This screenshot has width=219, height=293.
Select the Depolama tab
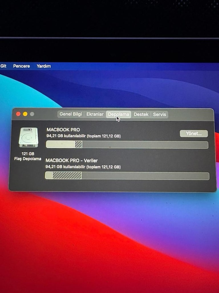(118, 114)
